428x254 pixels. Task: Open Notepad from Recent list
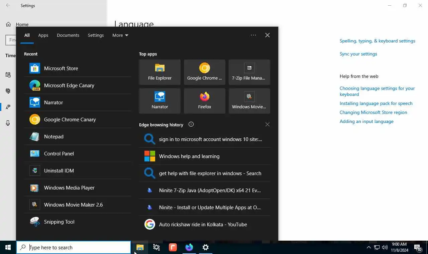[78, 136]
